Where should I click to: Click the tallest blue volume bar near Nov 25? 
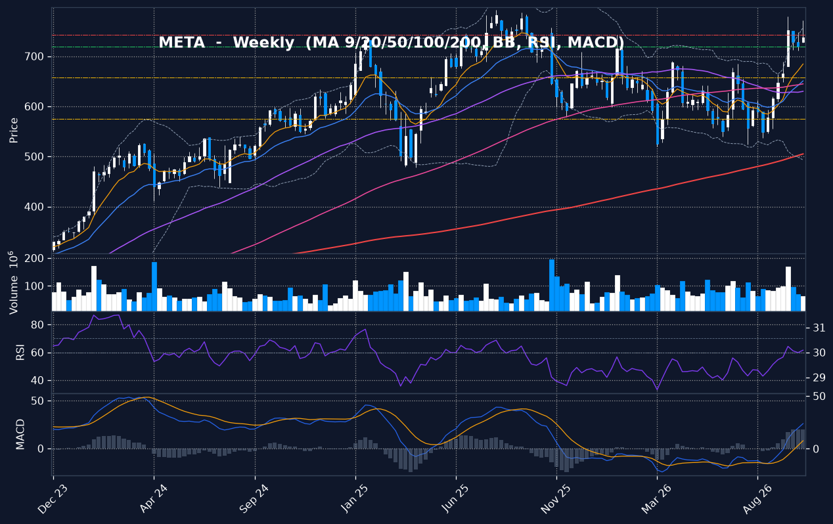click(x=552, y=285)
